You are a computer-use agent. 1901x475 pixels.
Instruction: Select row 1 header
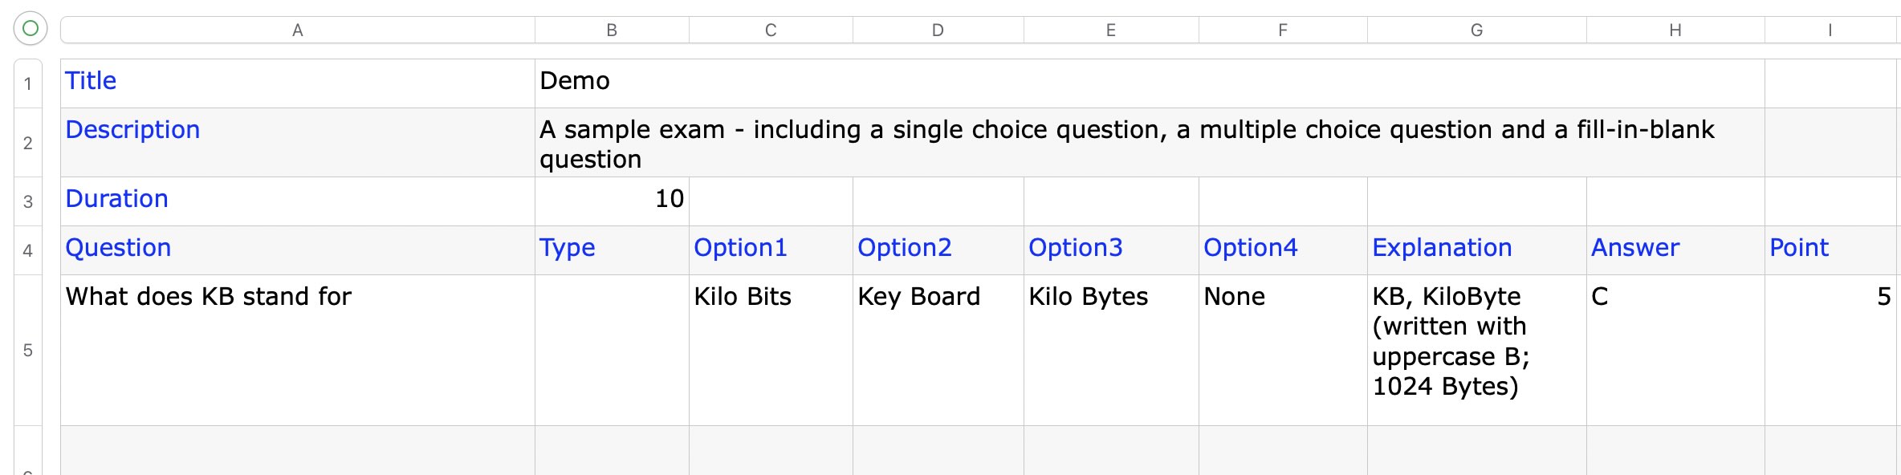[x=28, y=83]
